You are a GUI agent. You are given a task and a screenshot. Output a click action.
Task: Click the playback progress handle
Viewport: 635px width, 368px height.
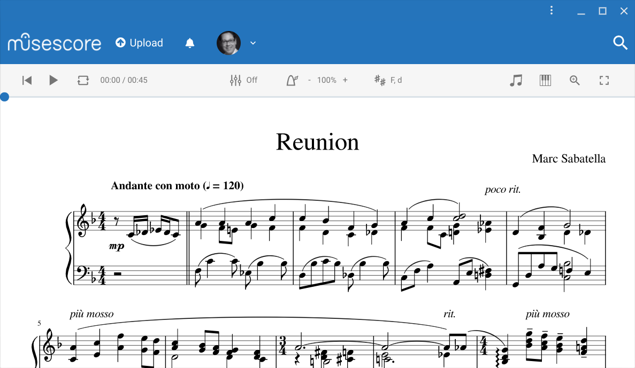4,97
